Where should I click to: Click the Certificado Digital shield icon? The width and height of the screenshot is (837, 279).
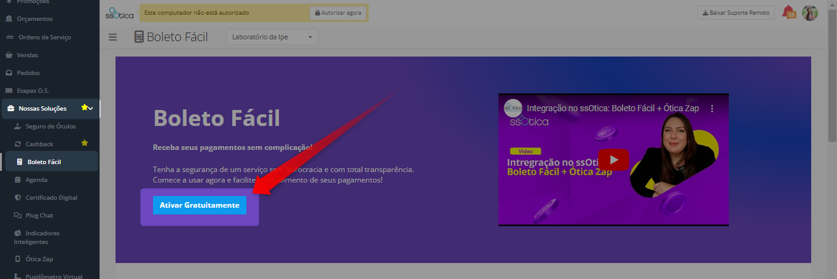click(x=18, y=197)
